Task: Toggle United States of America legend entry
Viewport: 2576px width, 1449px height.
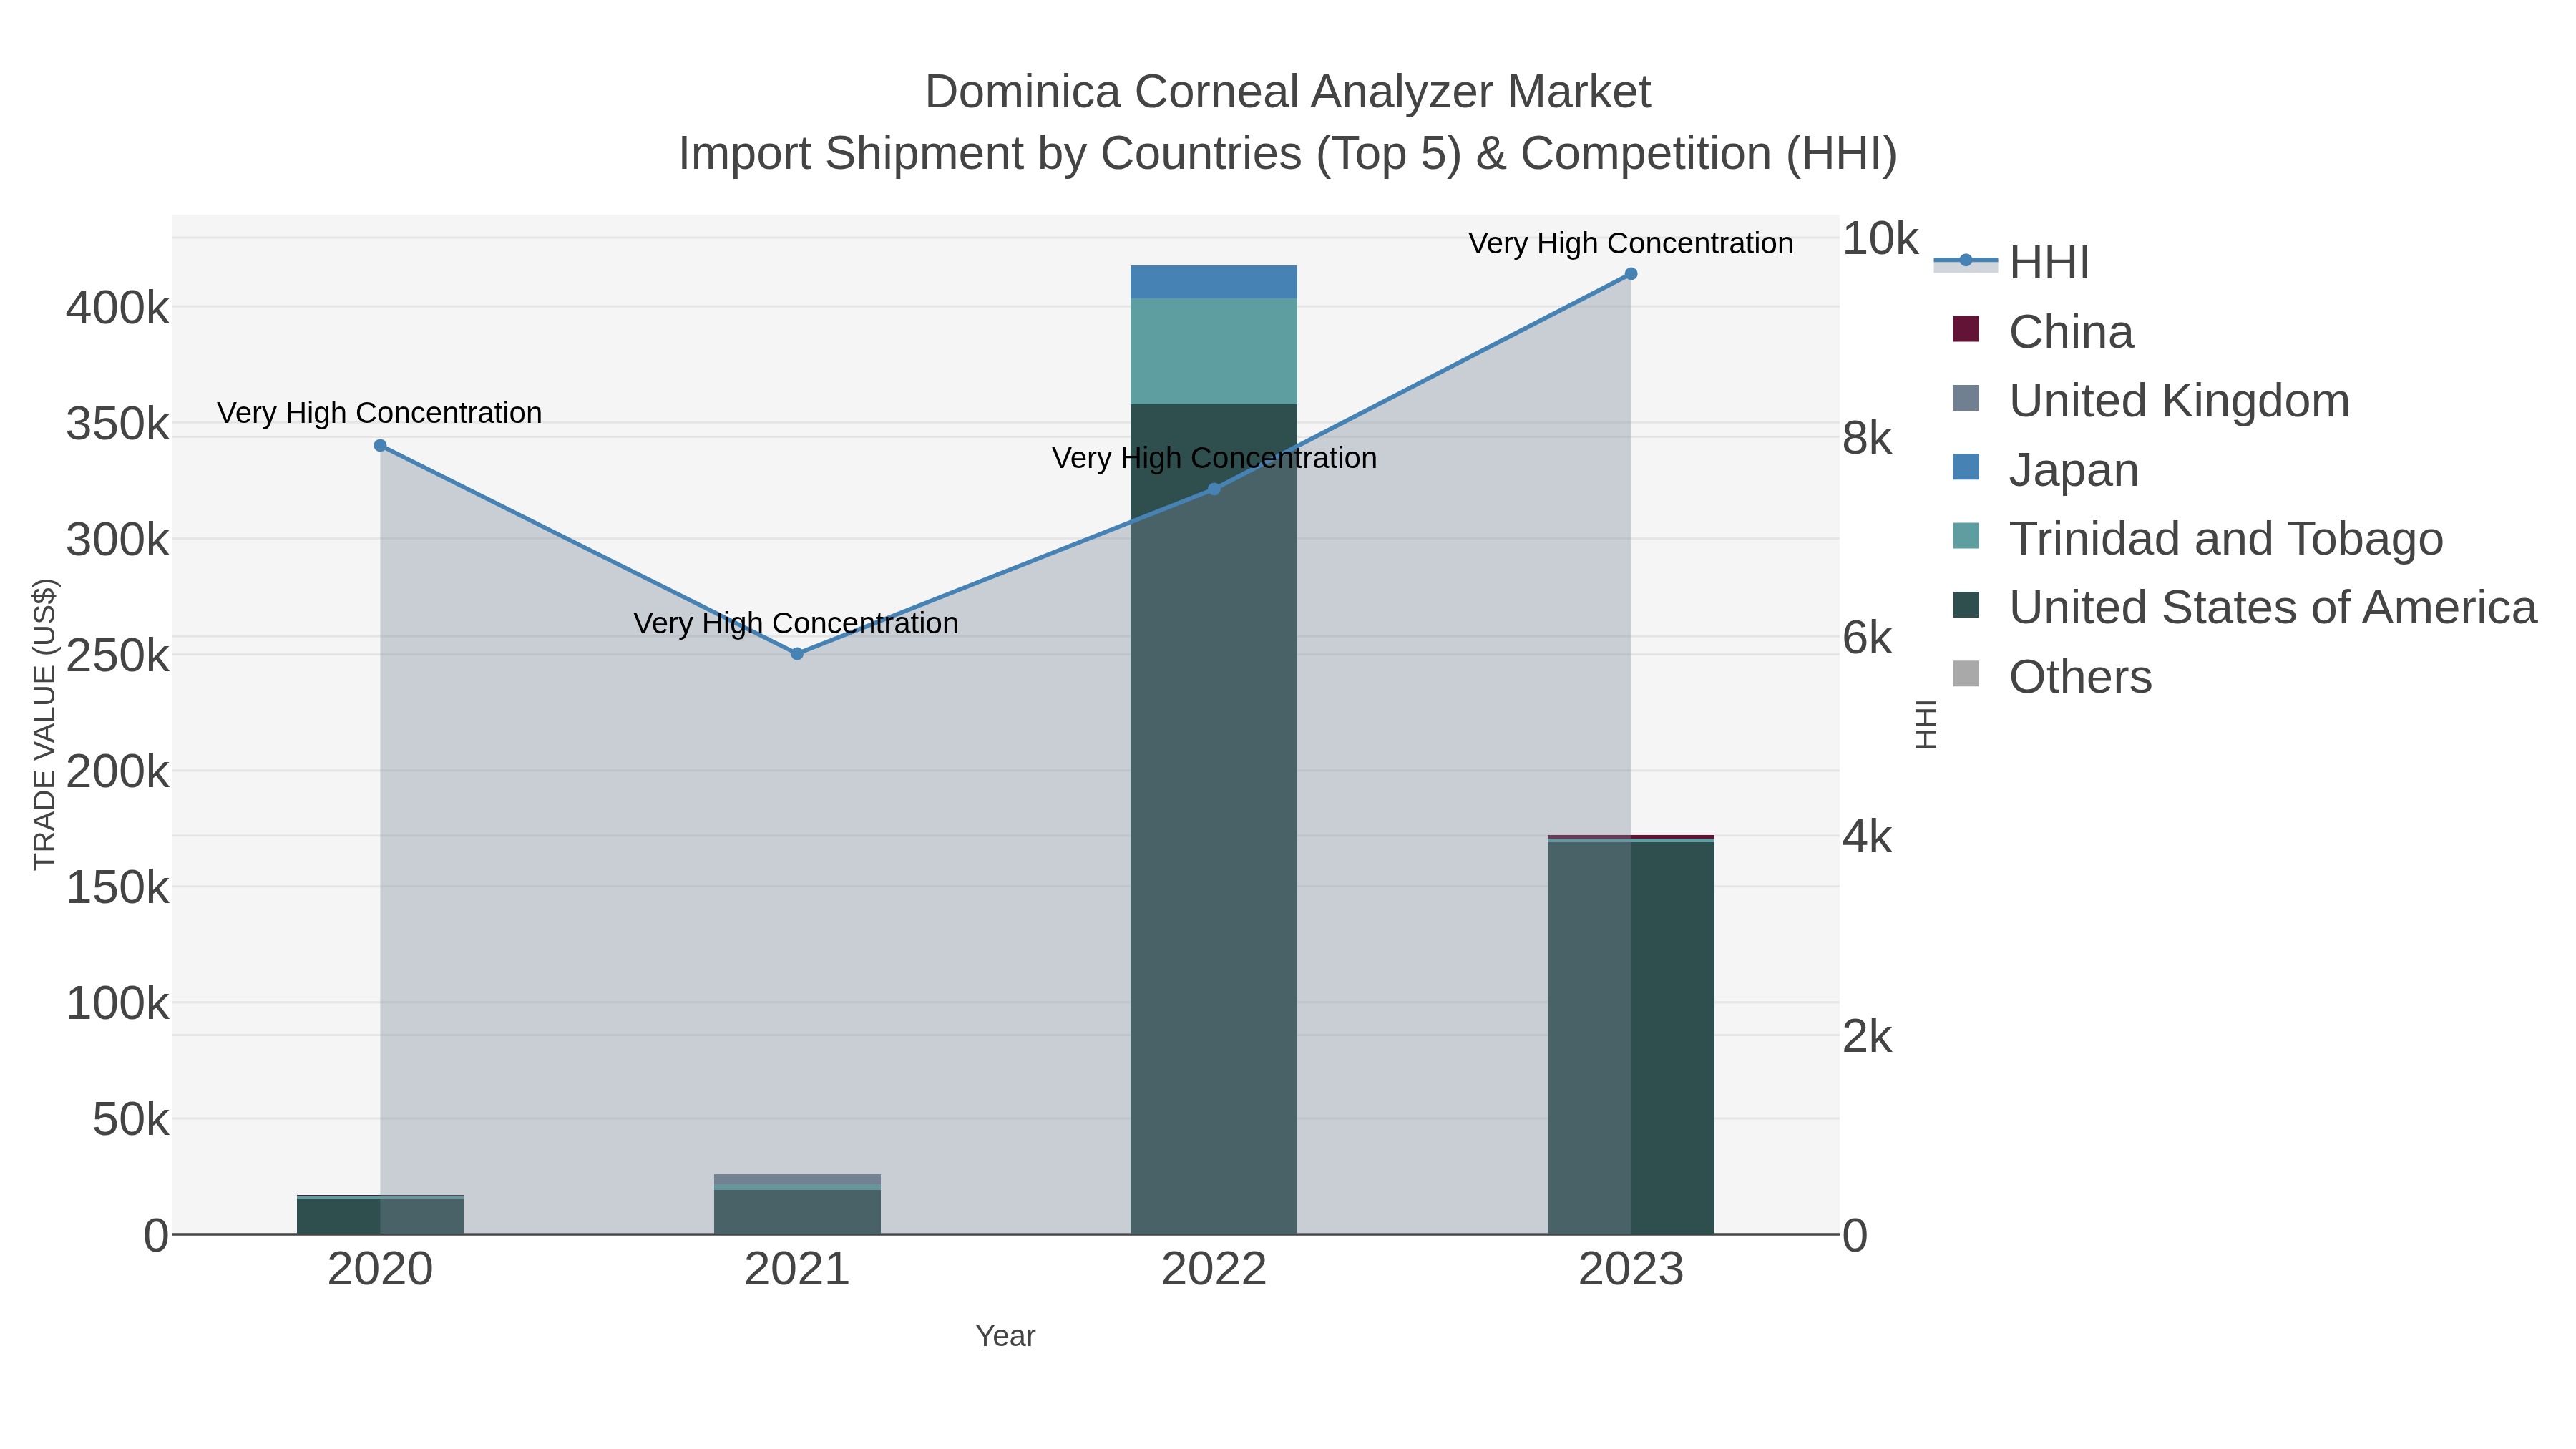Action: [2245, 608]
